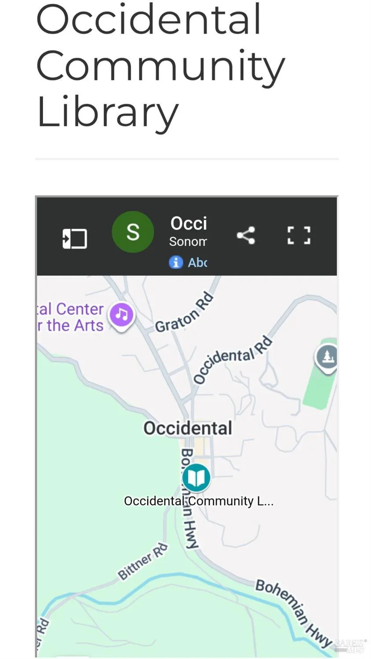Click the blue info icon

coord(176,262)
